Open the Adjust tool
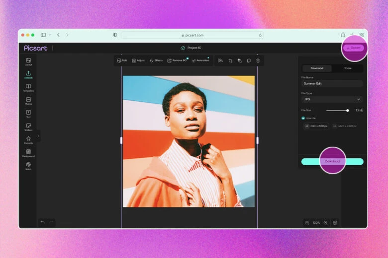This screenshot has width=388, height=258. (x=138, y=61)
